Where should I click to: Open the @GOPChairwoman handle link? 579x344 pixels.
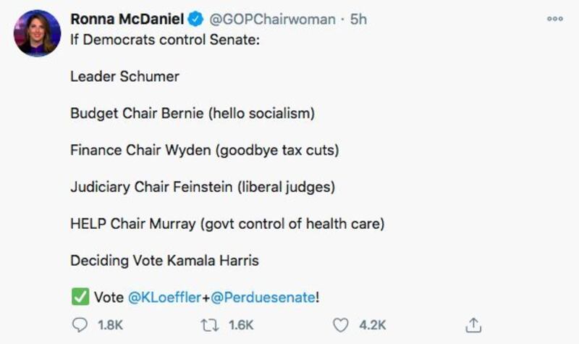(273, 20)
